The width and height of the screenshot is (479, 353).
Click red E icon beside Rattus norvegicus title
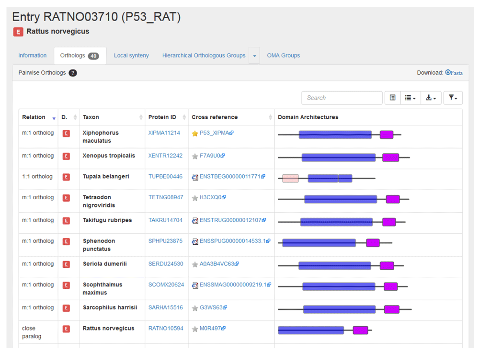point(18,32)
